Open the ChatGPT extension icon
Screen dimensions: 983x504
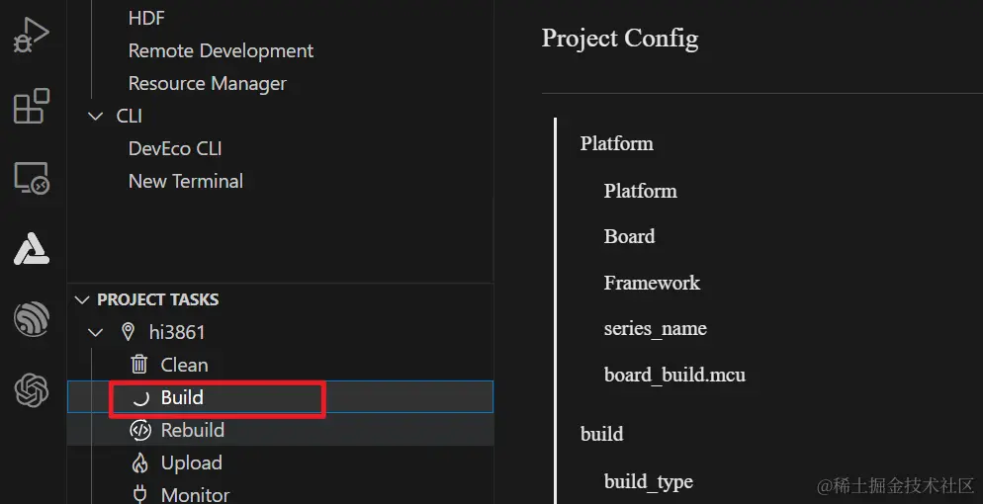click(32, 391)
